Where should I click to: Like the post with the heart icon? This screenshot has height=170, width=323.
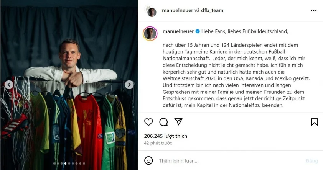tap(148, 122)
